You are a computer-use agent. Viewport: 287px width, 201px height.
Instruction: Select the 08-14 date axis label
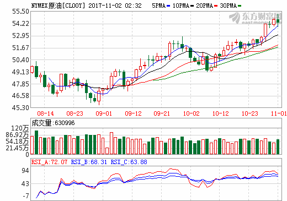click(45, 113)
